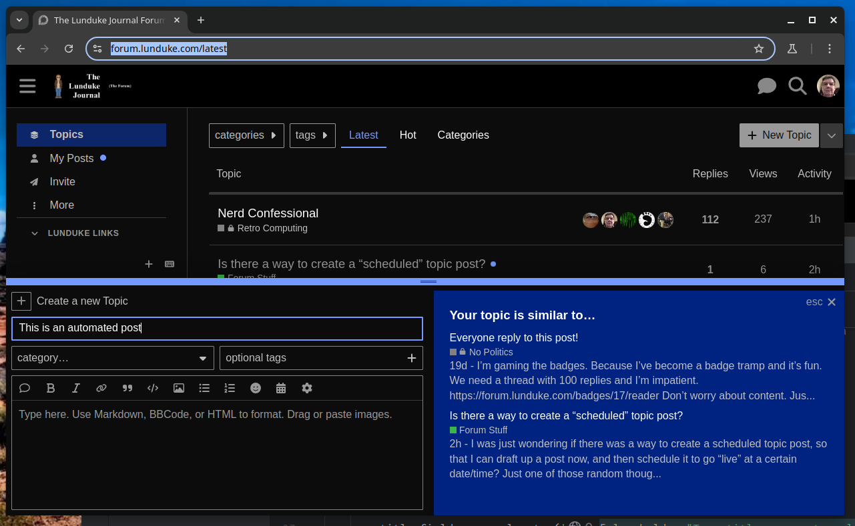Viewport: 855px width, 526px height.
Task: Click into the post body text area
Action: pyautogui.click(x=217, y=455)
